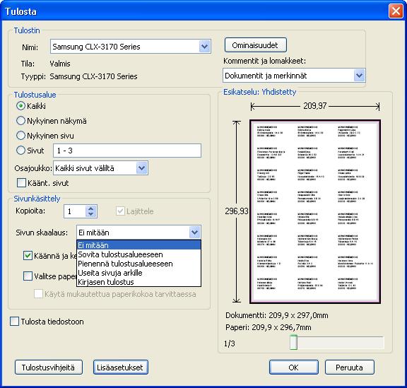Collapse the Sivun skaalaus dropdown arrow
This screenshot has height=388, width=407.
[x=195, y=233]
